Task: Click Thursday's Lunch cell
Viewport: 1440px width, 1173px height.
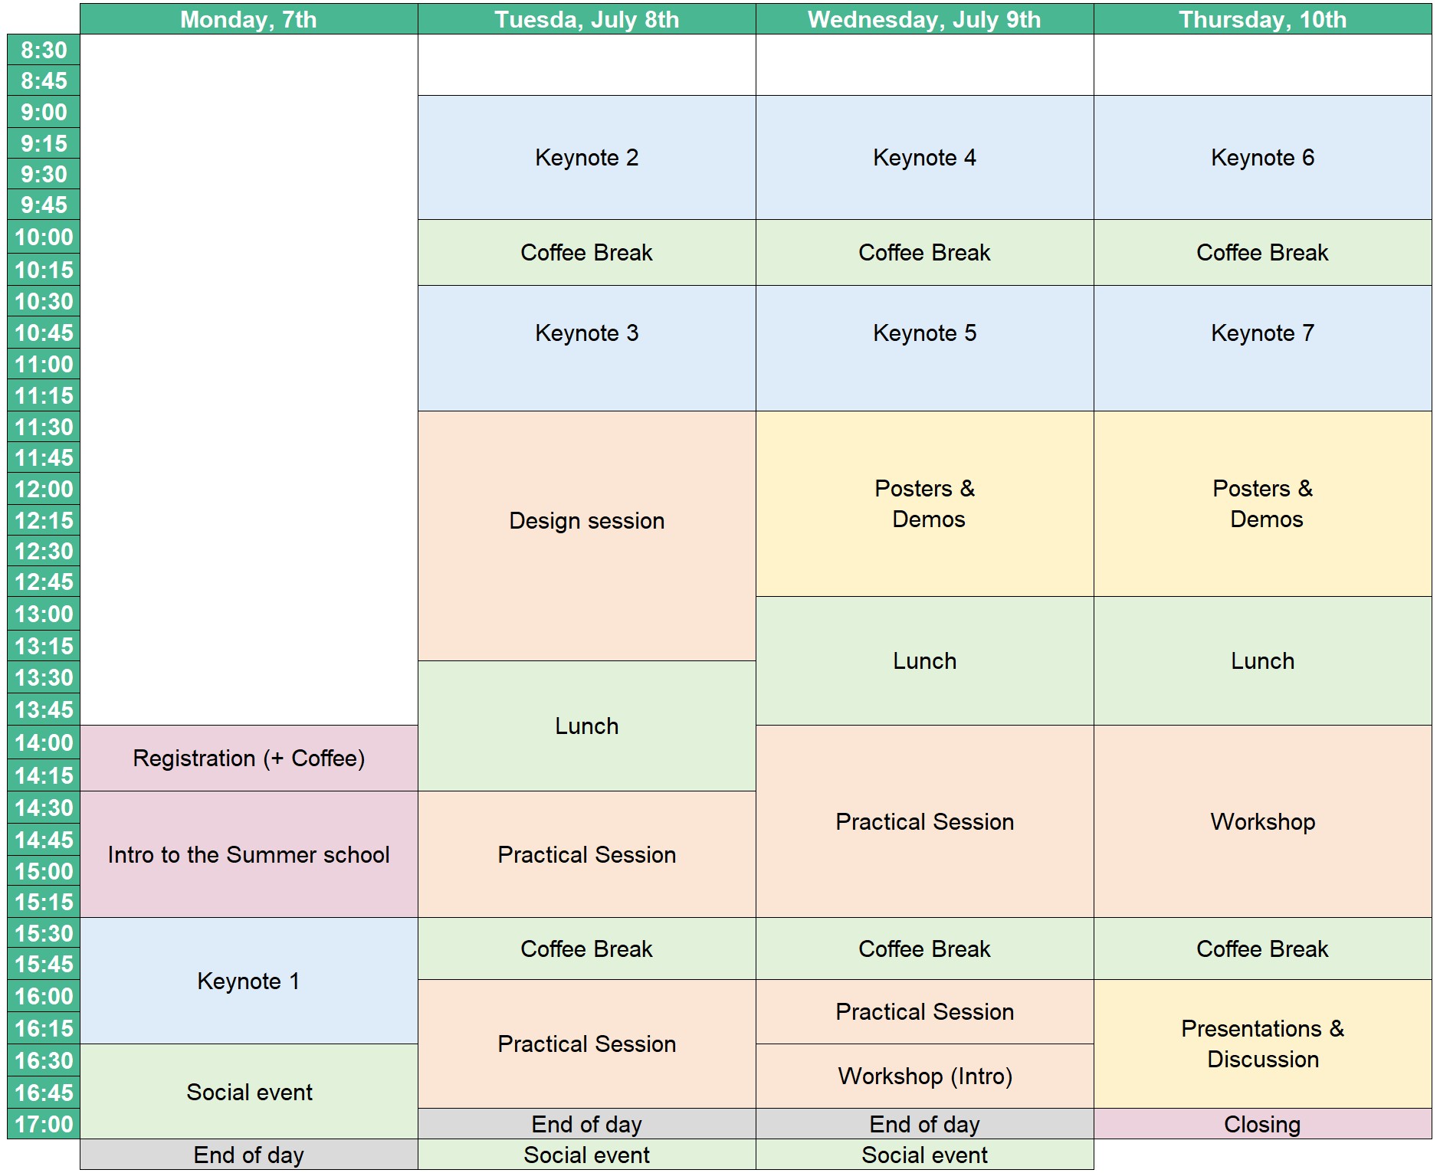Action: point(1263,661)
